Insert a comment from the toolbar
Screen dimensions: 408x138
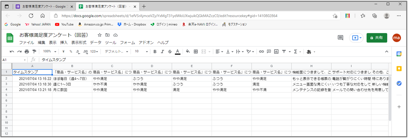(269, 52)
